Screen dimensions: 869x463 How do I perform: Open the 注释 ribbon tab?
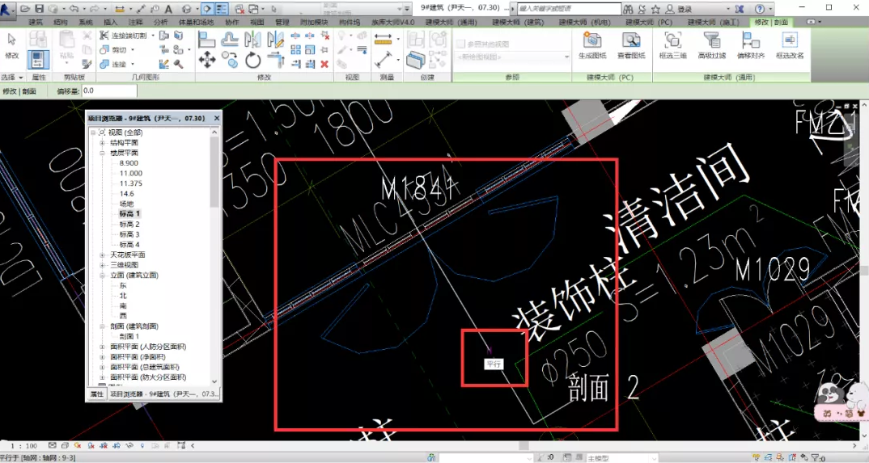pos(135,22)
